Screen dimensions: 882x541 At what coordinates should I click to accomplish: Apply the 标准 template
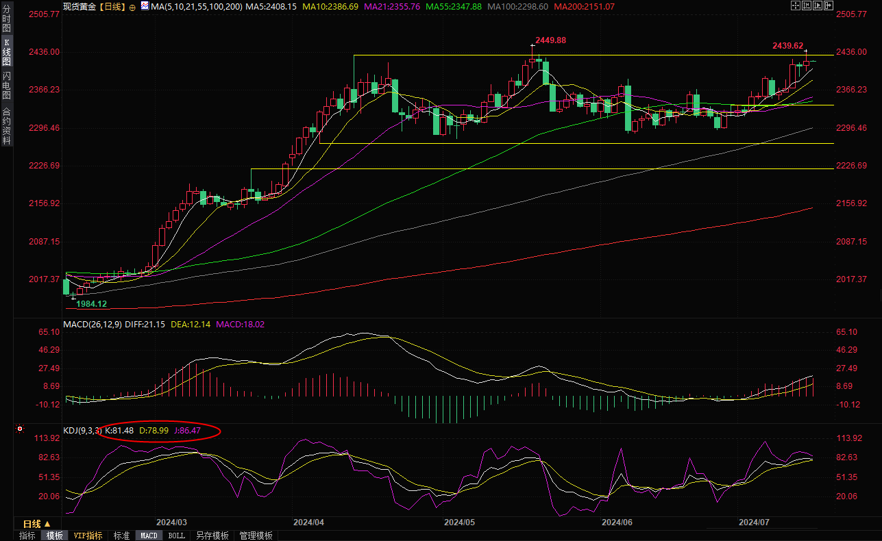click(x=121, y=536)
